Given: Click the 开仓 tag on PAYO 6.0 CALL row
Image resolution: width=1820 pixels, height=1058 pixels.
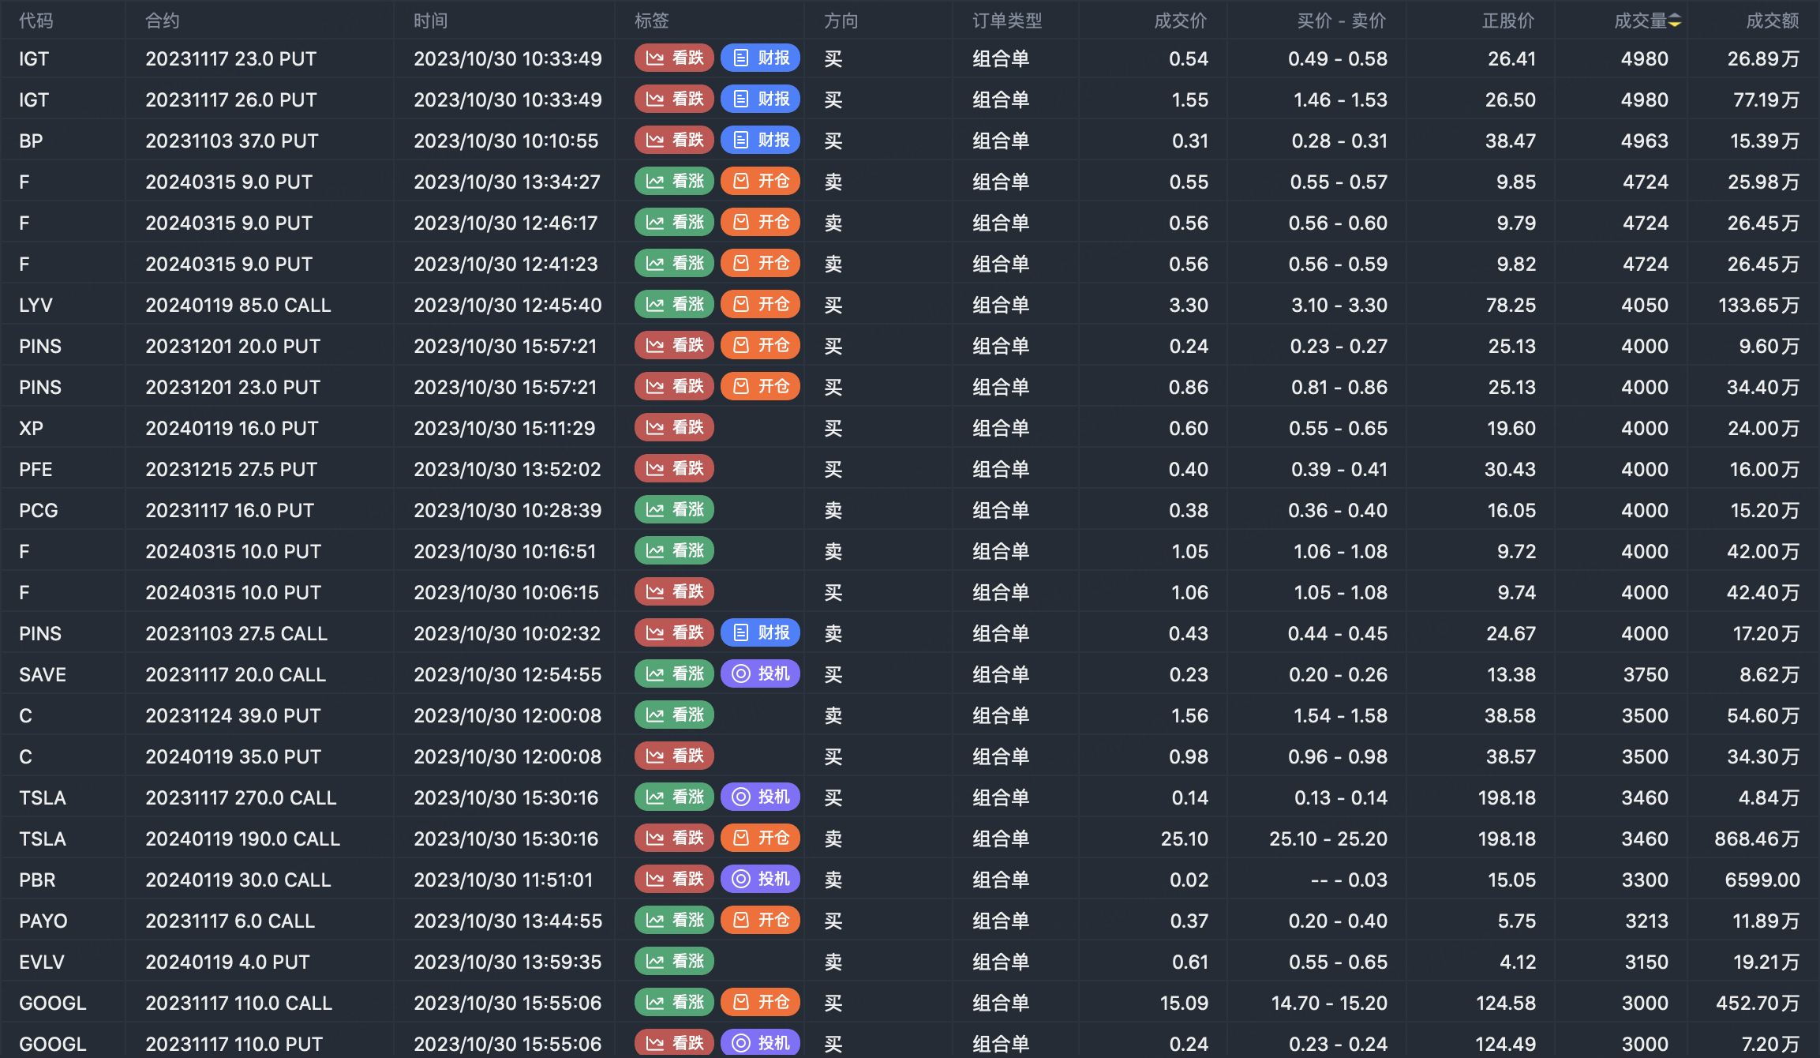Looking at the screenshot, I should (x=761, y=920).
